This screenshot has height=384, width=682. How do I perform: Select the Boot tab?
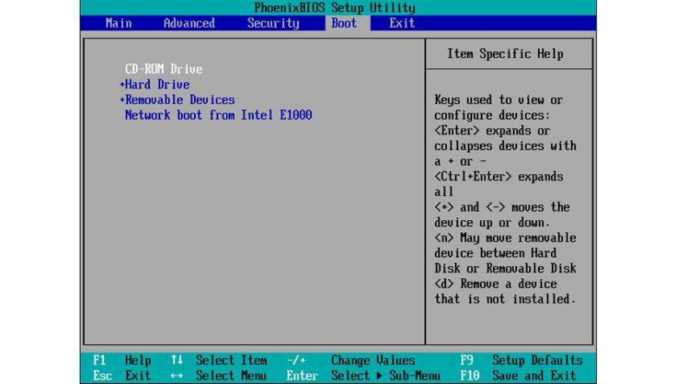[343, 23]
